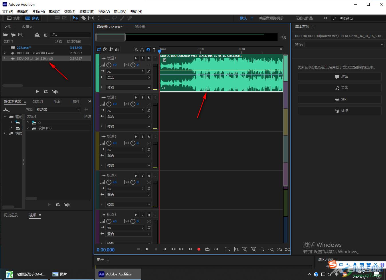Image resolution: width=386 pixels, height=280 pixels.
Task: Click Zoom Out Full icon
Action: (262, 249)
